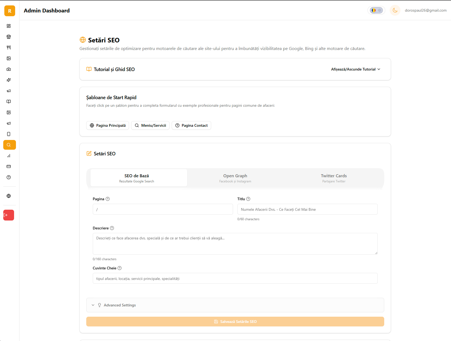Image resolution: width=451 pixels, height=341 pixels.
Task: Switch to the Twitter Cards tab
Action: [334, 178]
